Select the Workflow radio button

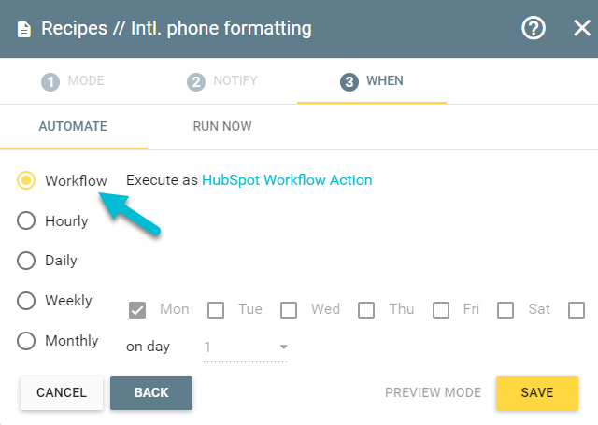(26, 180)
